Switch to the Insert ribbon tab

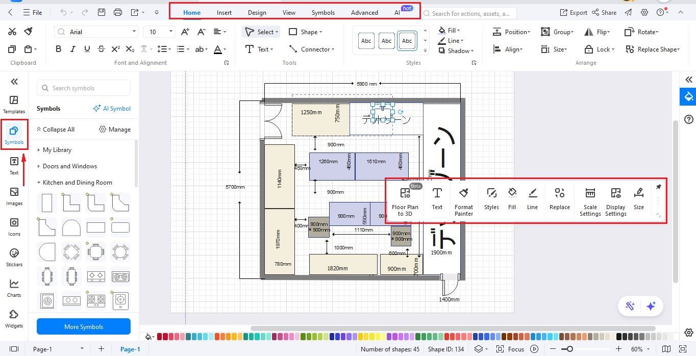[x=224, y=12]
